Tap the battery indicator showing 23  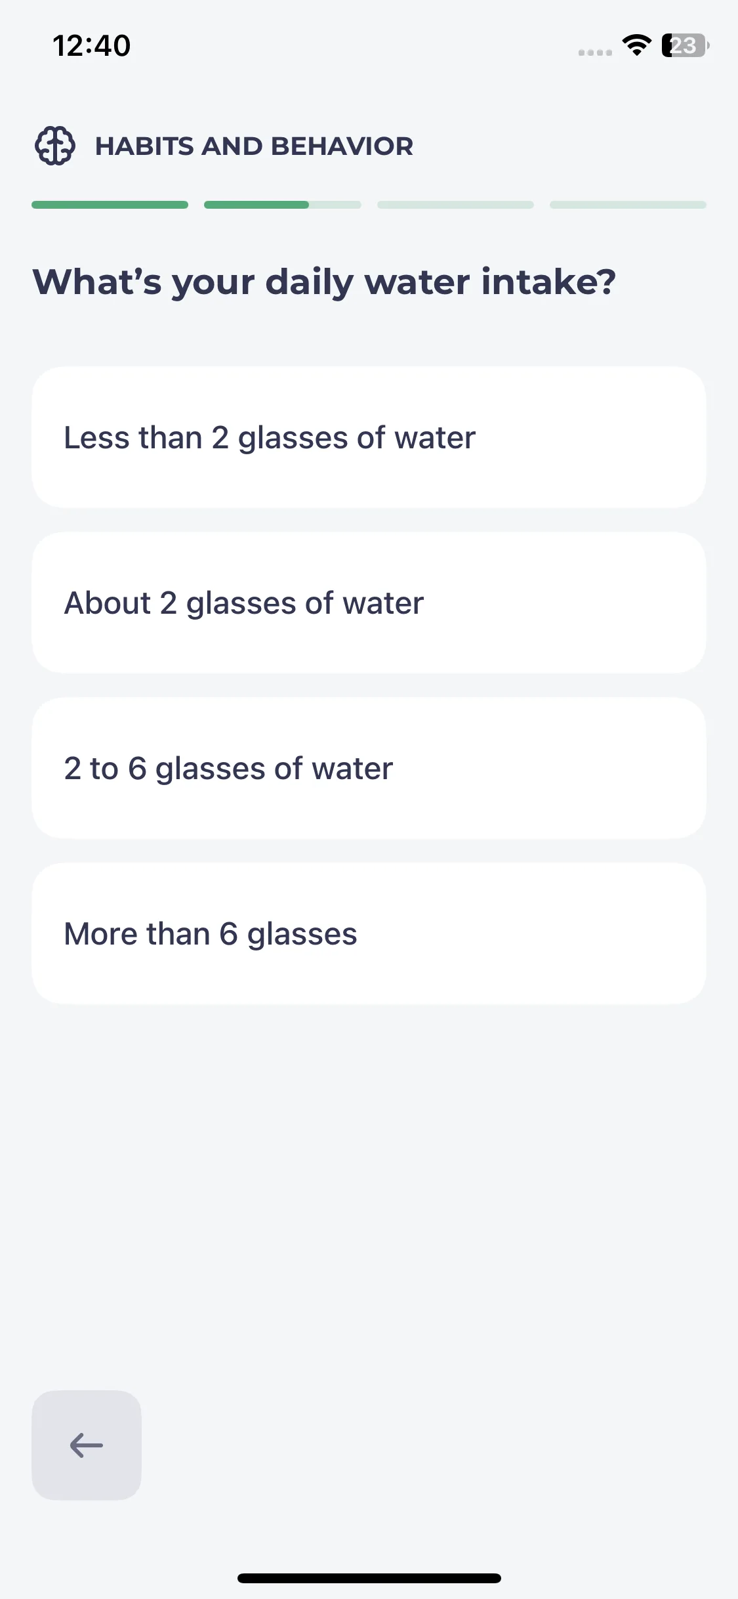[686, 45]
